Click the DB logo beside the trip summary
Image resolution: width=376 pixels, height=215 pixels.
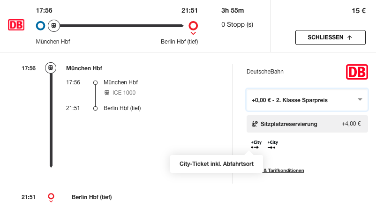click(16, 25)
